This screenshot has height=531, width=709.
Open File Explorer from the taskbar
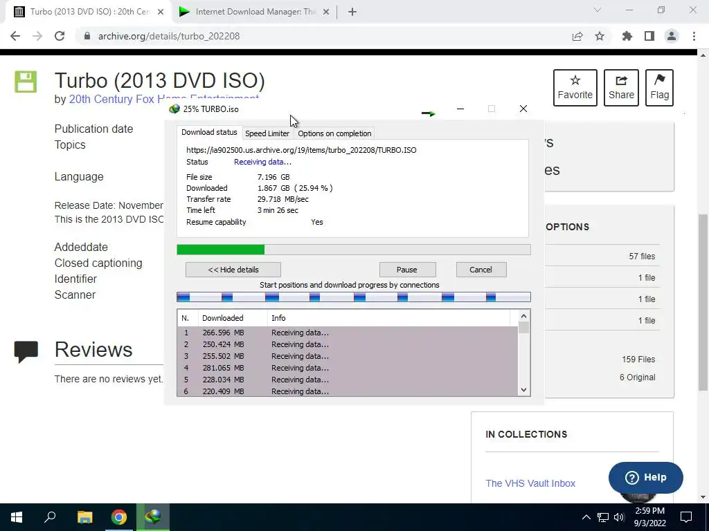[84, 517]
